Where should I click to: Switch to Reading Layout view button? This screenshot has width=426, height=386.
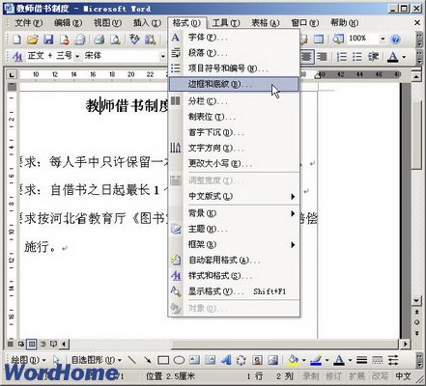(x=53, y=344)
